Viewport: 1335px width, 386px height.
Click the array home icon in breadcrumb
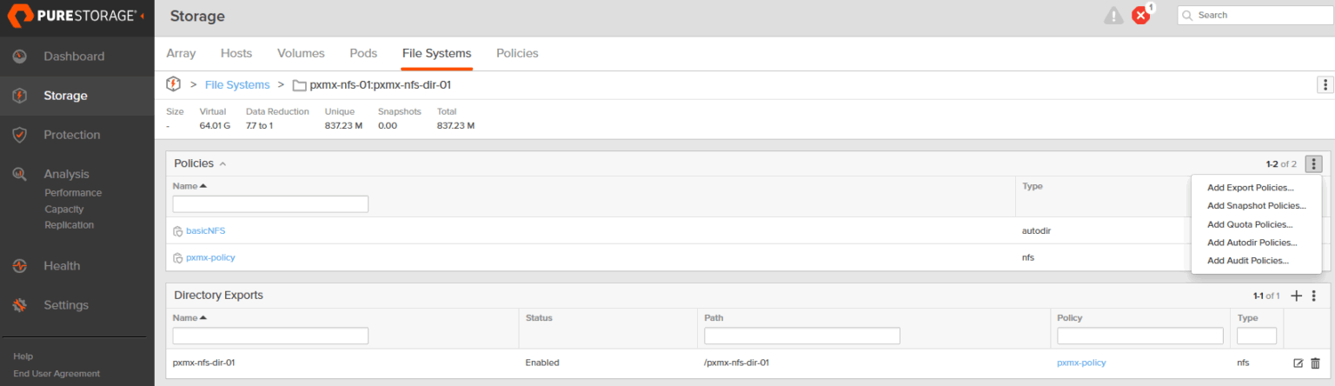(x=173, y=84)
